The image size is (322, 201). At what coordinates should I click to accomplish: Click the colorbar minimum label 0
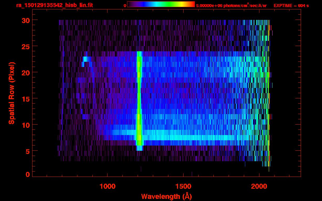[x=125, y=5]
